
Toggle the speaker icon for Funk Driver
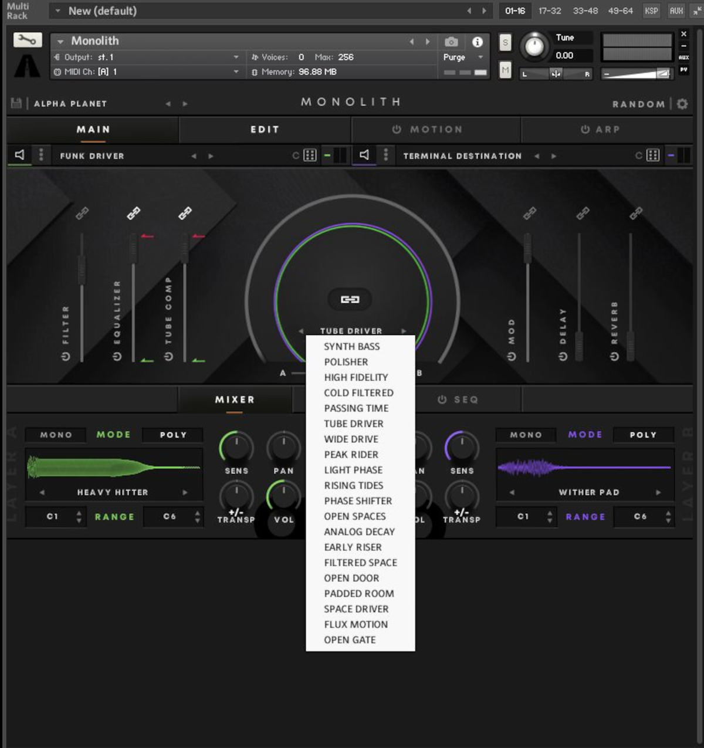[20, 155]
